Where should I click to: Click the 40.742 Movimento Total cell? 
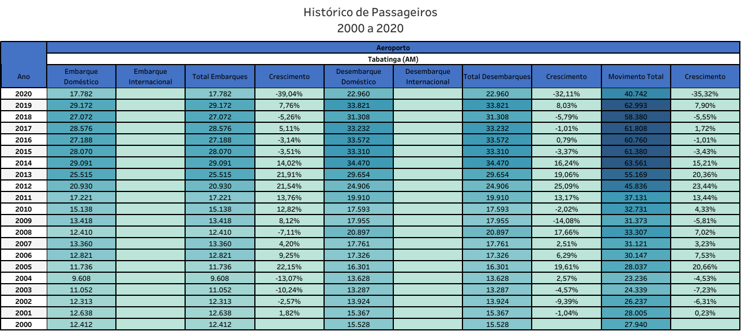(635, 93)
